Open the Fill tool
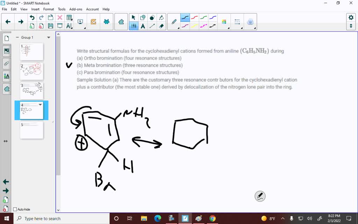 coord(161,16)
